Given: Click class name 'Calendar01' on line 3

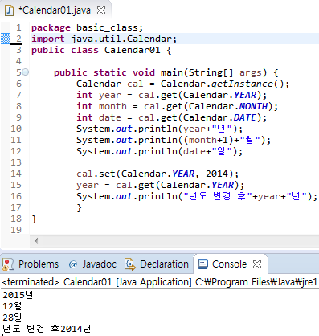Looking at the screenshot, I should 133,50.
